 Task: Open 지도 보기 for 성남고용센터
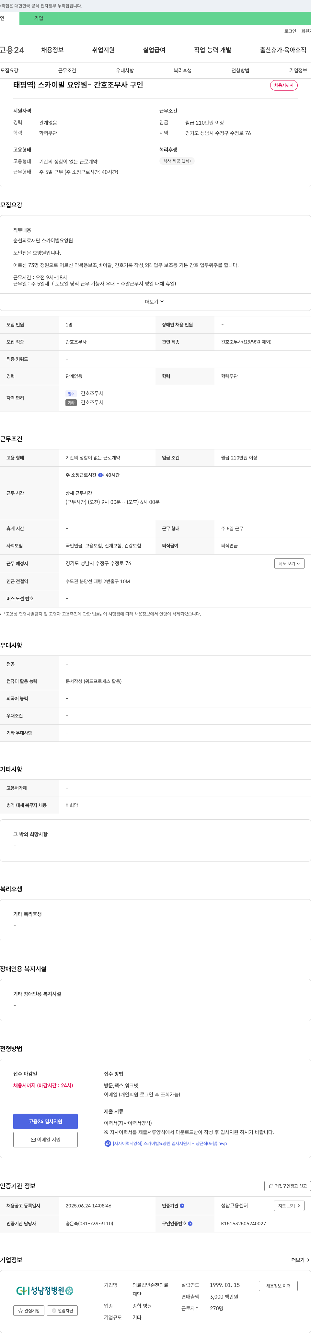click(x=289, y=1206)
